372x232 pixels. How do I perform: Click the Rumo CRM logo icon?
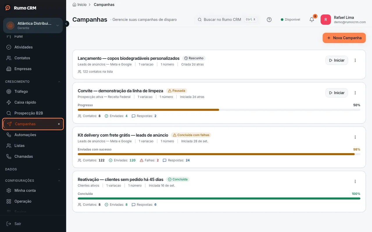coord(8,8)
